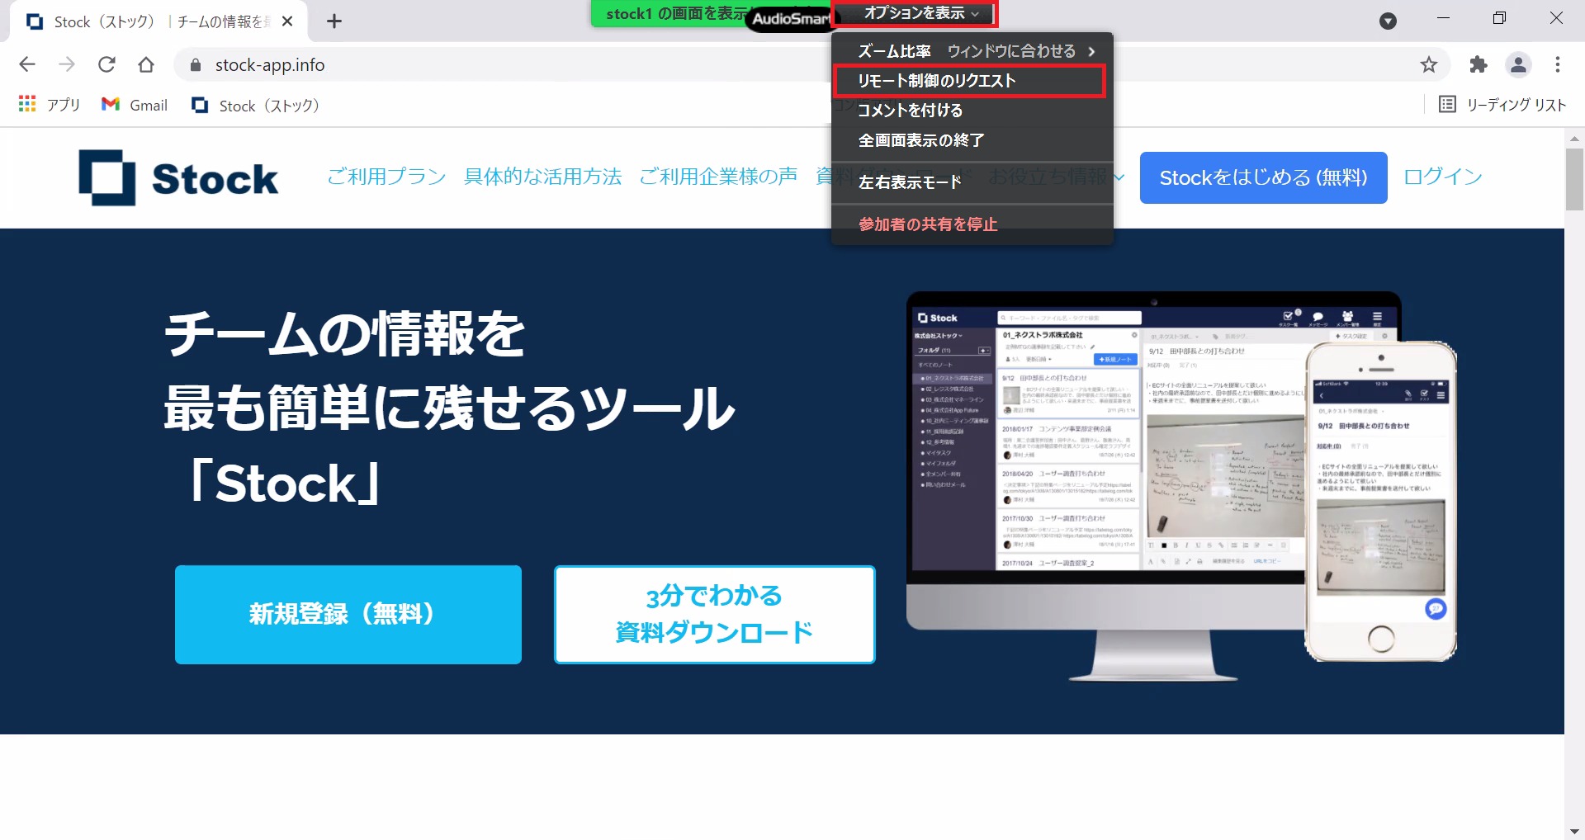Image resolution: width=1585 pixels, height=840 pixels.
Task: Navigate back using the back arrow
Action: point(27,64)
